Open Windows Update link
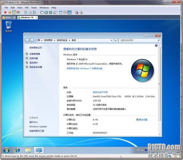The width and height of the screenshot is (183, 160). pos(38,126)
